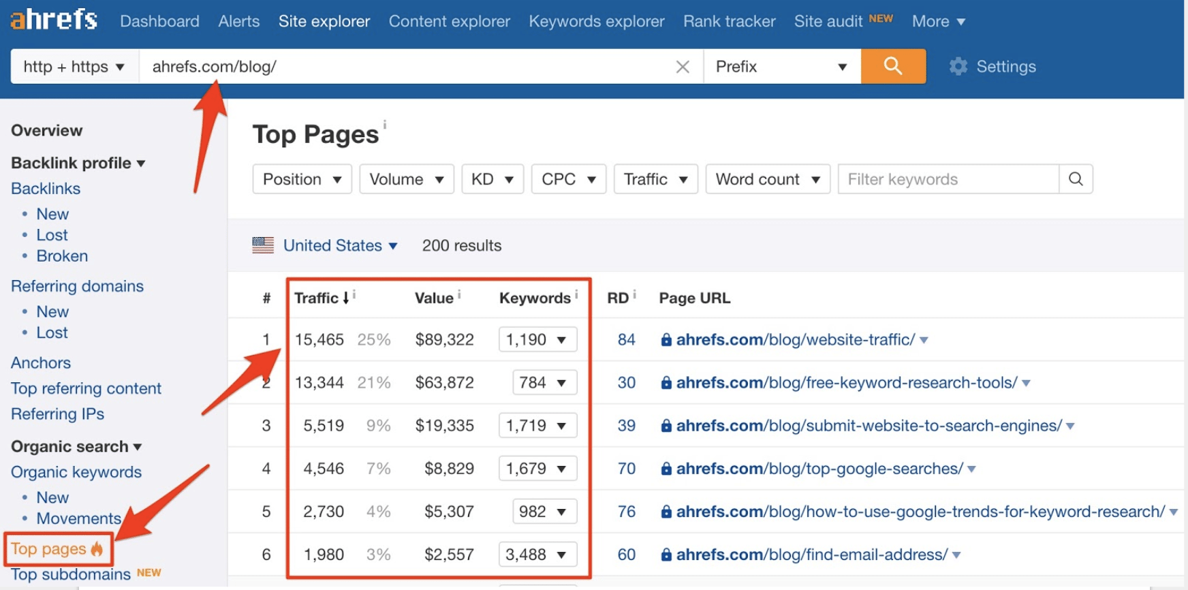1188x590 pixels.
Task: Open the Traffic filter dropdown
Action: pos(656,178)
